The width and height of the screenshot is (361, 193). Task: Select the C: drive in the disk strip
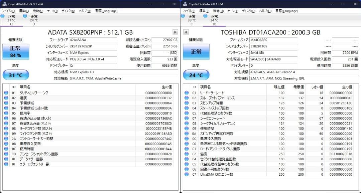click(12, 20)
